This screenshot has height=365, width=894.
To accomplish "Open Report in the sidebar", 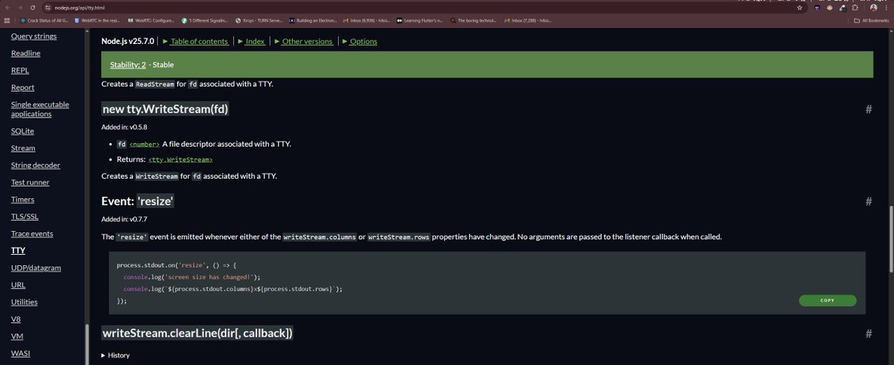I will click(22, 88).
